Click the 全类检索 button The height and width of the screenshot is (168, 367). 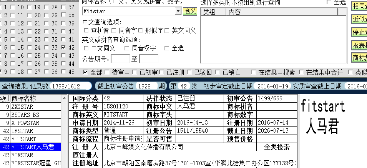[277, 147]
